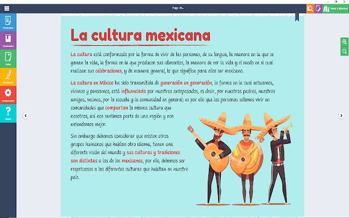The image size is (349, 218).
Task: Go to the next page arrow
Action: coord(341,116)
